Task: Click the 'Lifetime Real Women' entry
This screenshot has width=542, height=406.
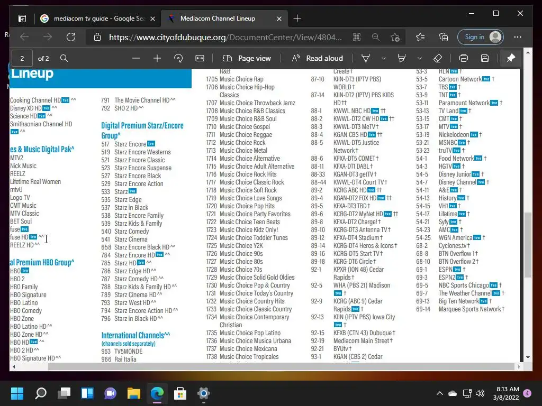Action: (x=35, y=182)
